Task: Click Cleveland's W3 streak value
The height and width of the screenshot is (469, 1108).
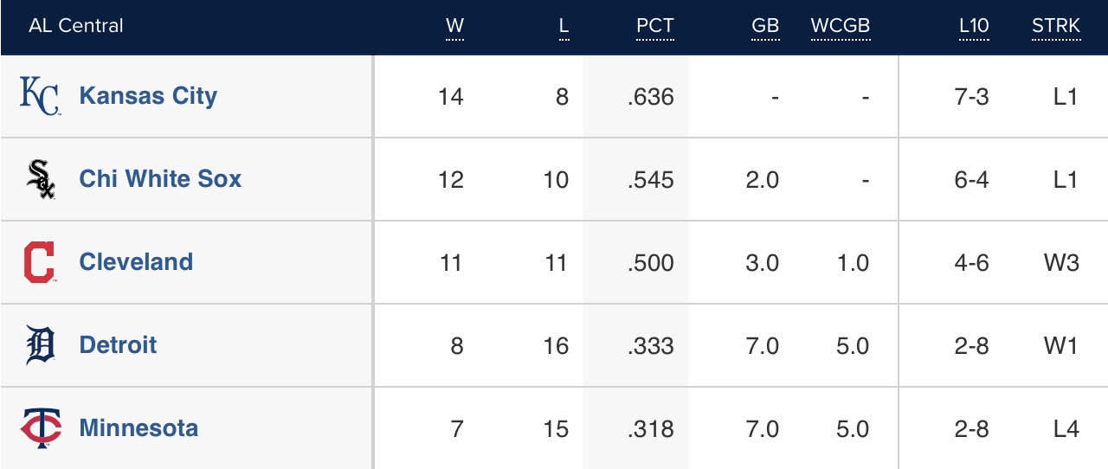Action: click(1061, 262)
